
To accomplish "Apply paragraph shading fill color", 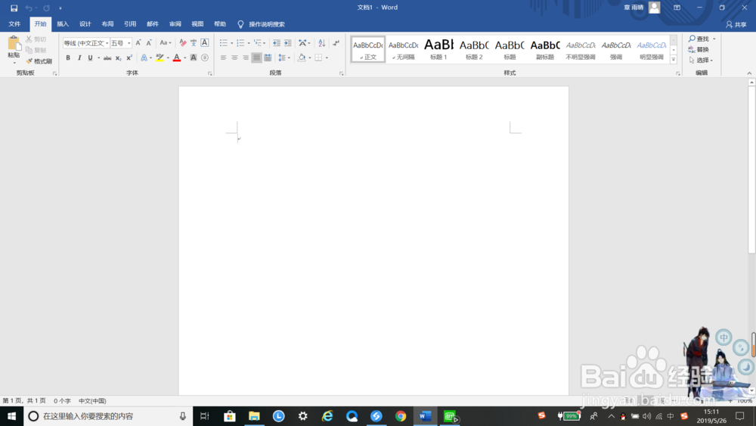I will click(302, 58).
